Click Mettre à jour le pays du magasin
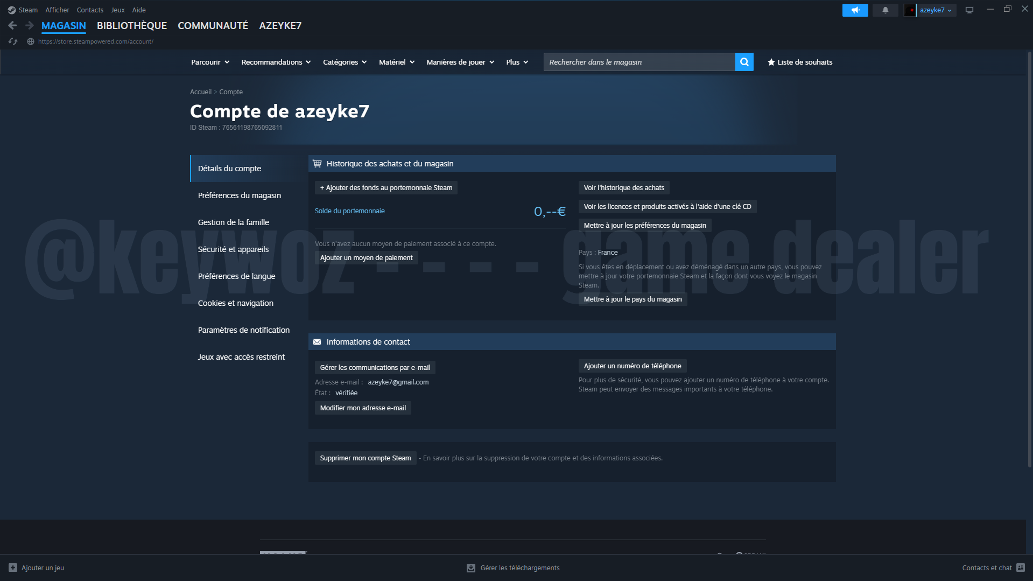Screen dimensions: 1033x581 [x=633, y=299]
